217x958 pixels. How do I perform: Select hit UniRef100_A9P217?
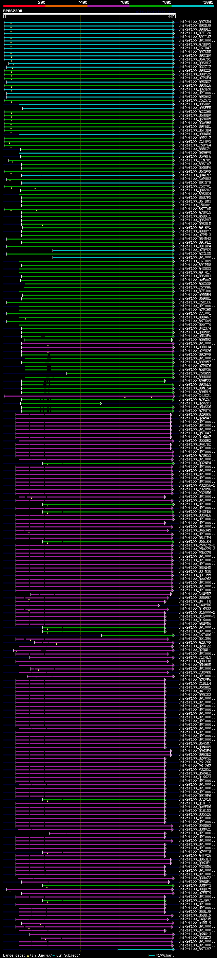pos(195,138)
